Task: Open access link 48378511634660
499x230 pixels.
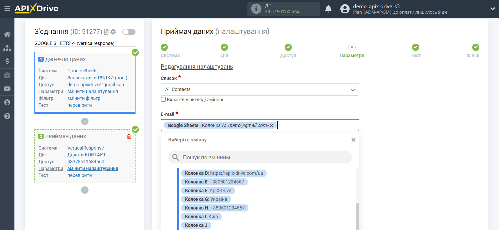Action: click(86, 162)
